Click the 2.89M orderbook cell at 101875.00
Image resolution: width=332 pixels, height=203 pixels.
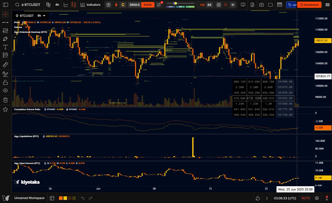click(x=269, y=87)
